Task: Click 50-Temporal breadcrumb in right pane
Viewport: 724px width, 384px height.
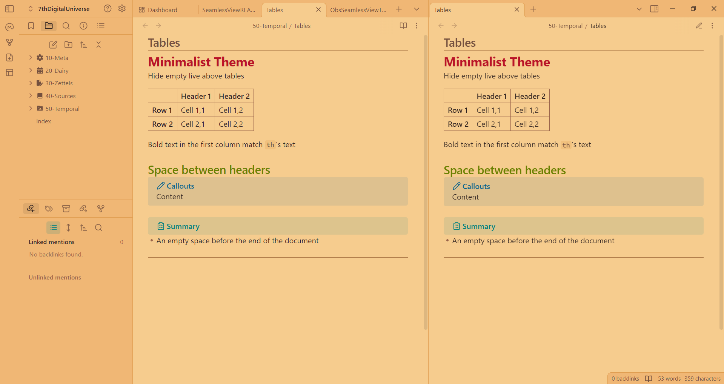Action: pos(566,26)
